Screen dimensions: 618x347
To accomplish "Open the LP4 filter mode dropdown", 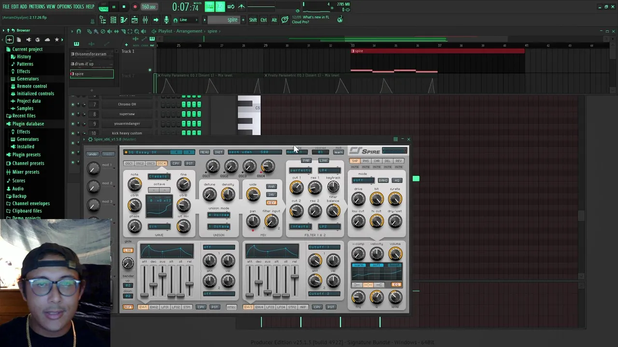I will [x=329, y=171].
